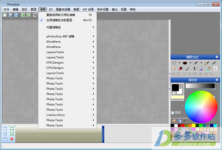Select the outlined ellipse shape tool

174,63
